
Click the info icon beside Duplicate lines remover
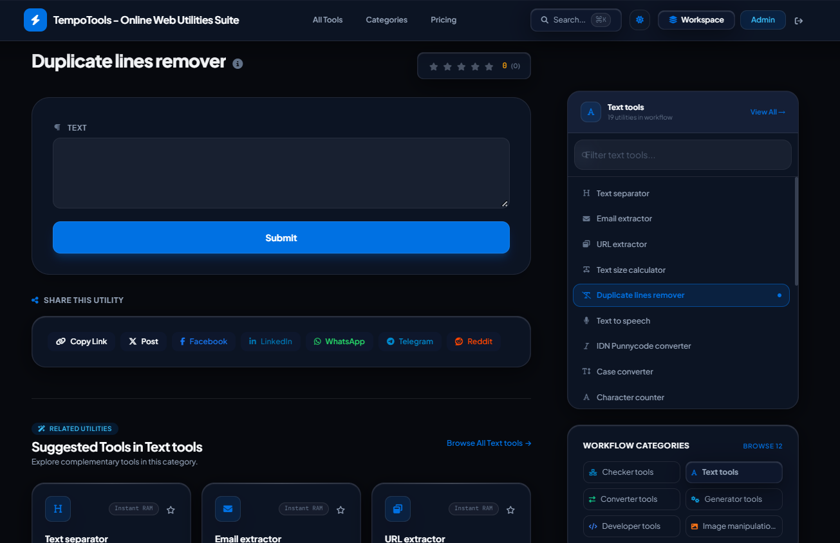(x=238, y=64)
